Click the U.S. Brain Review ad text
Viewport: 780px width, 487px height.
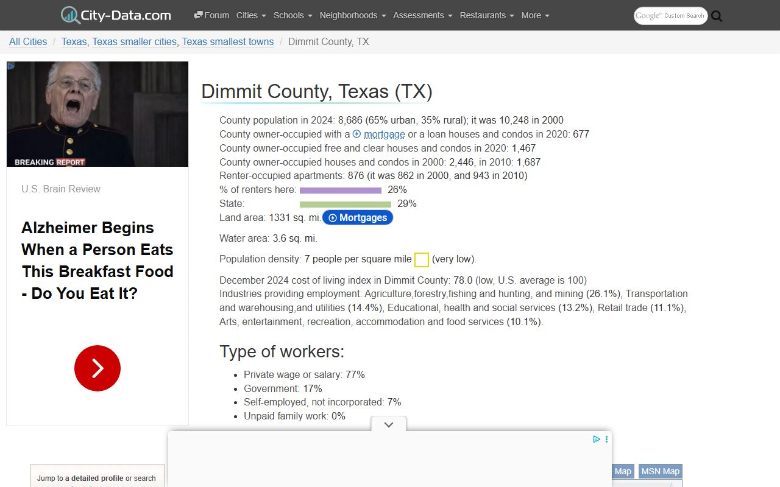[61, 189]
